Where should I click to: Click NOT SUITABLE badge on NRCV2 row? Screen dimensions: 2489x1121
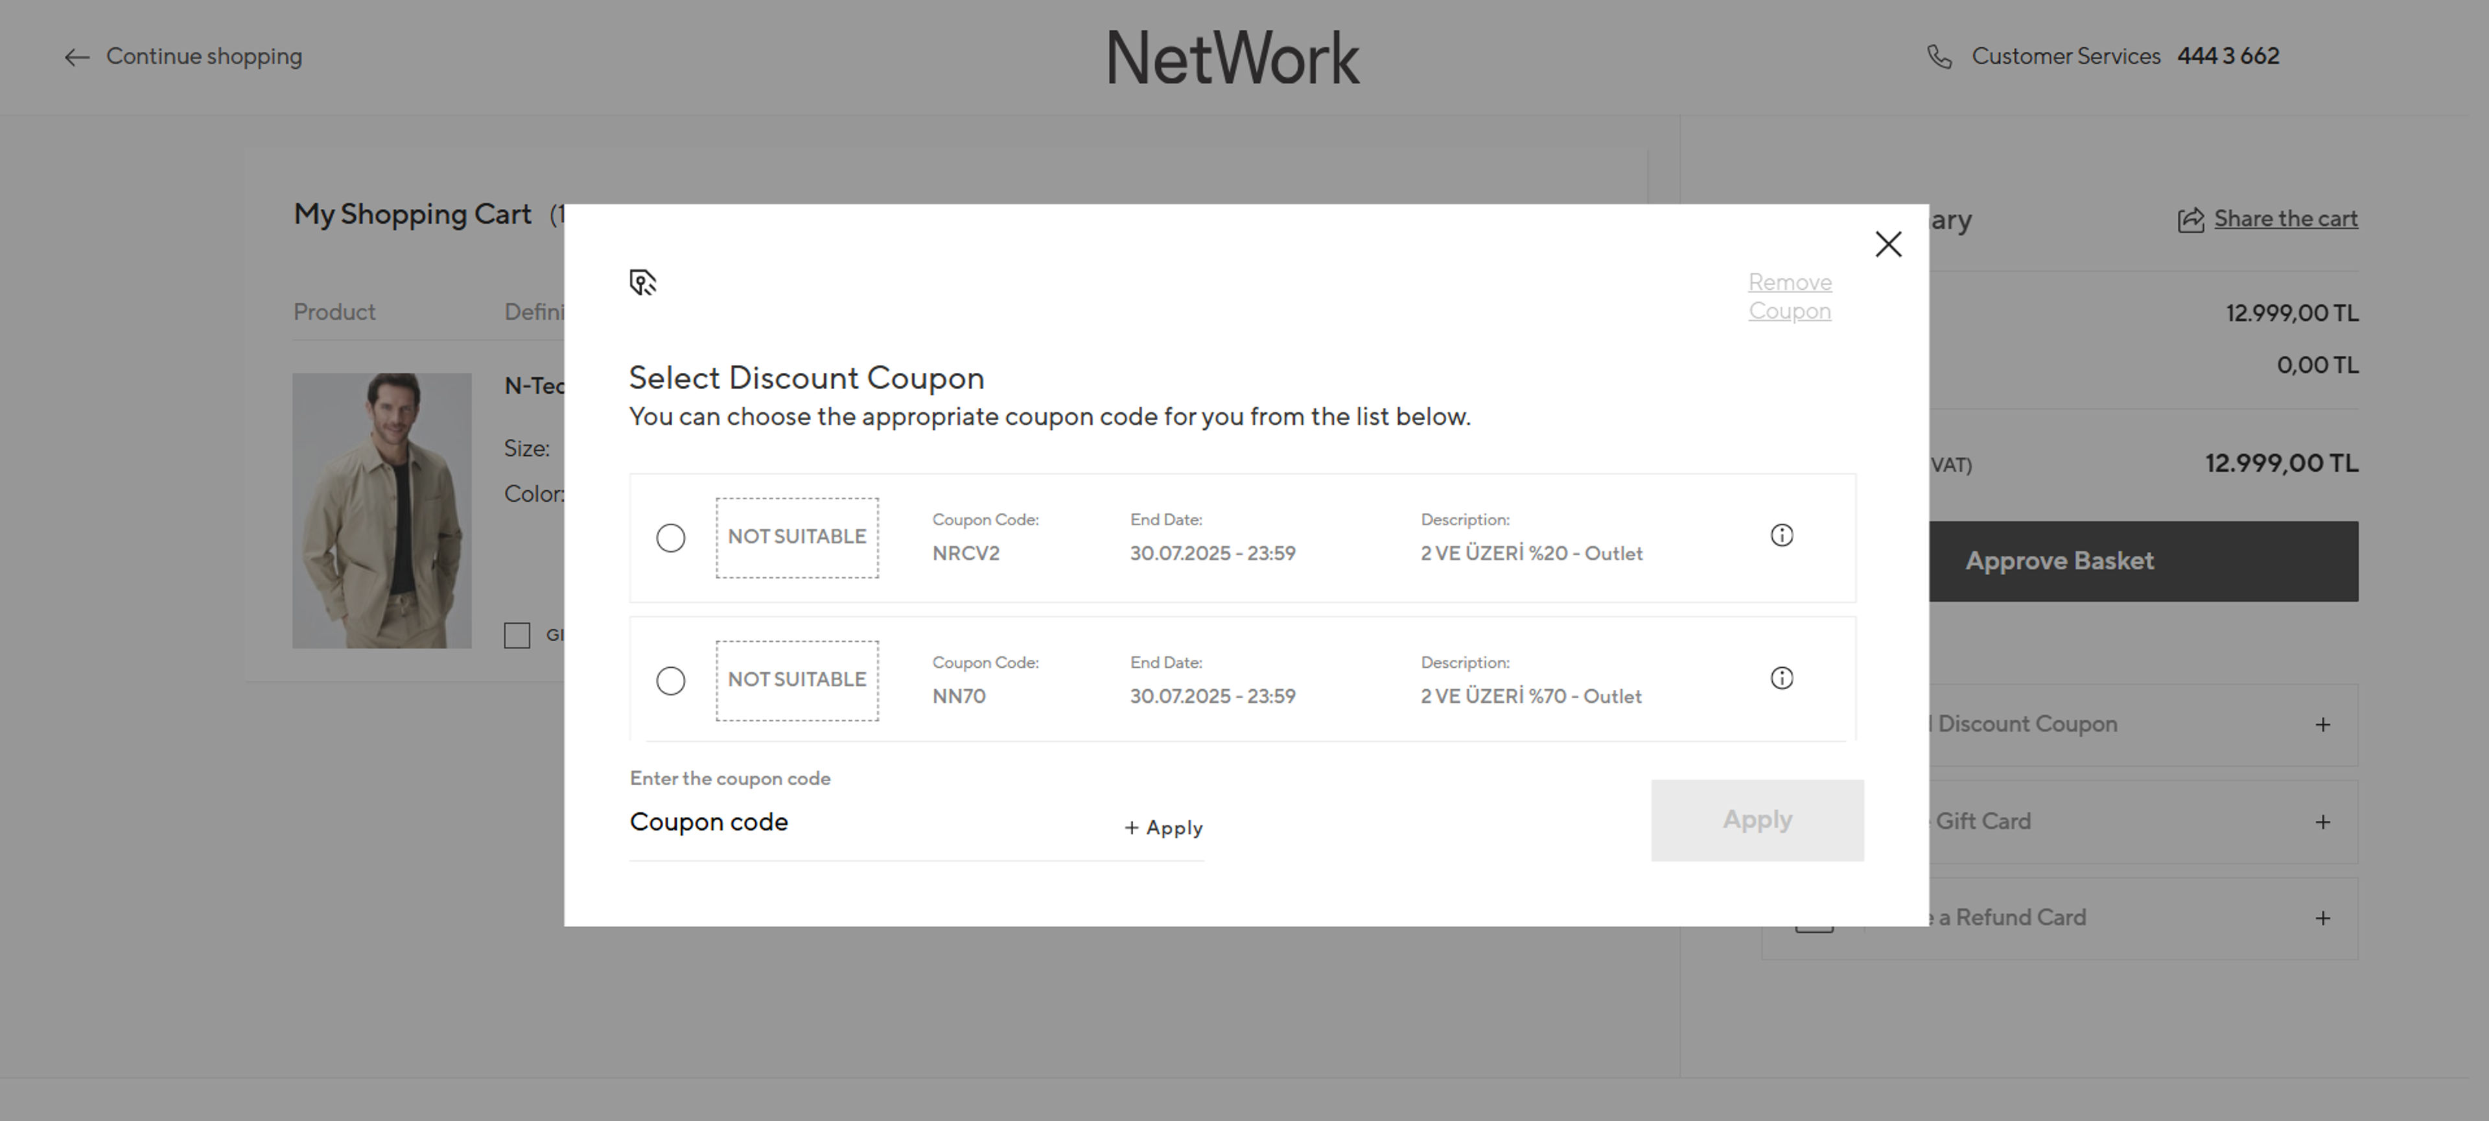[797, 537]
